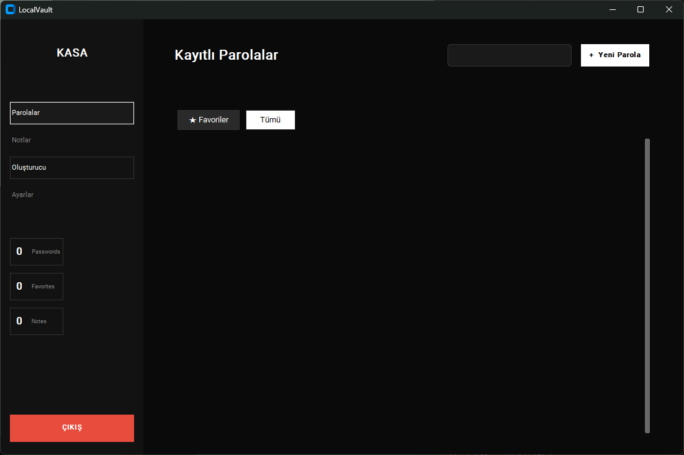This screenshot has height=455, width=684.
Task: Open Ayarlar settings from sidebar
Action: [x=72, y=195]
